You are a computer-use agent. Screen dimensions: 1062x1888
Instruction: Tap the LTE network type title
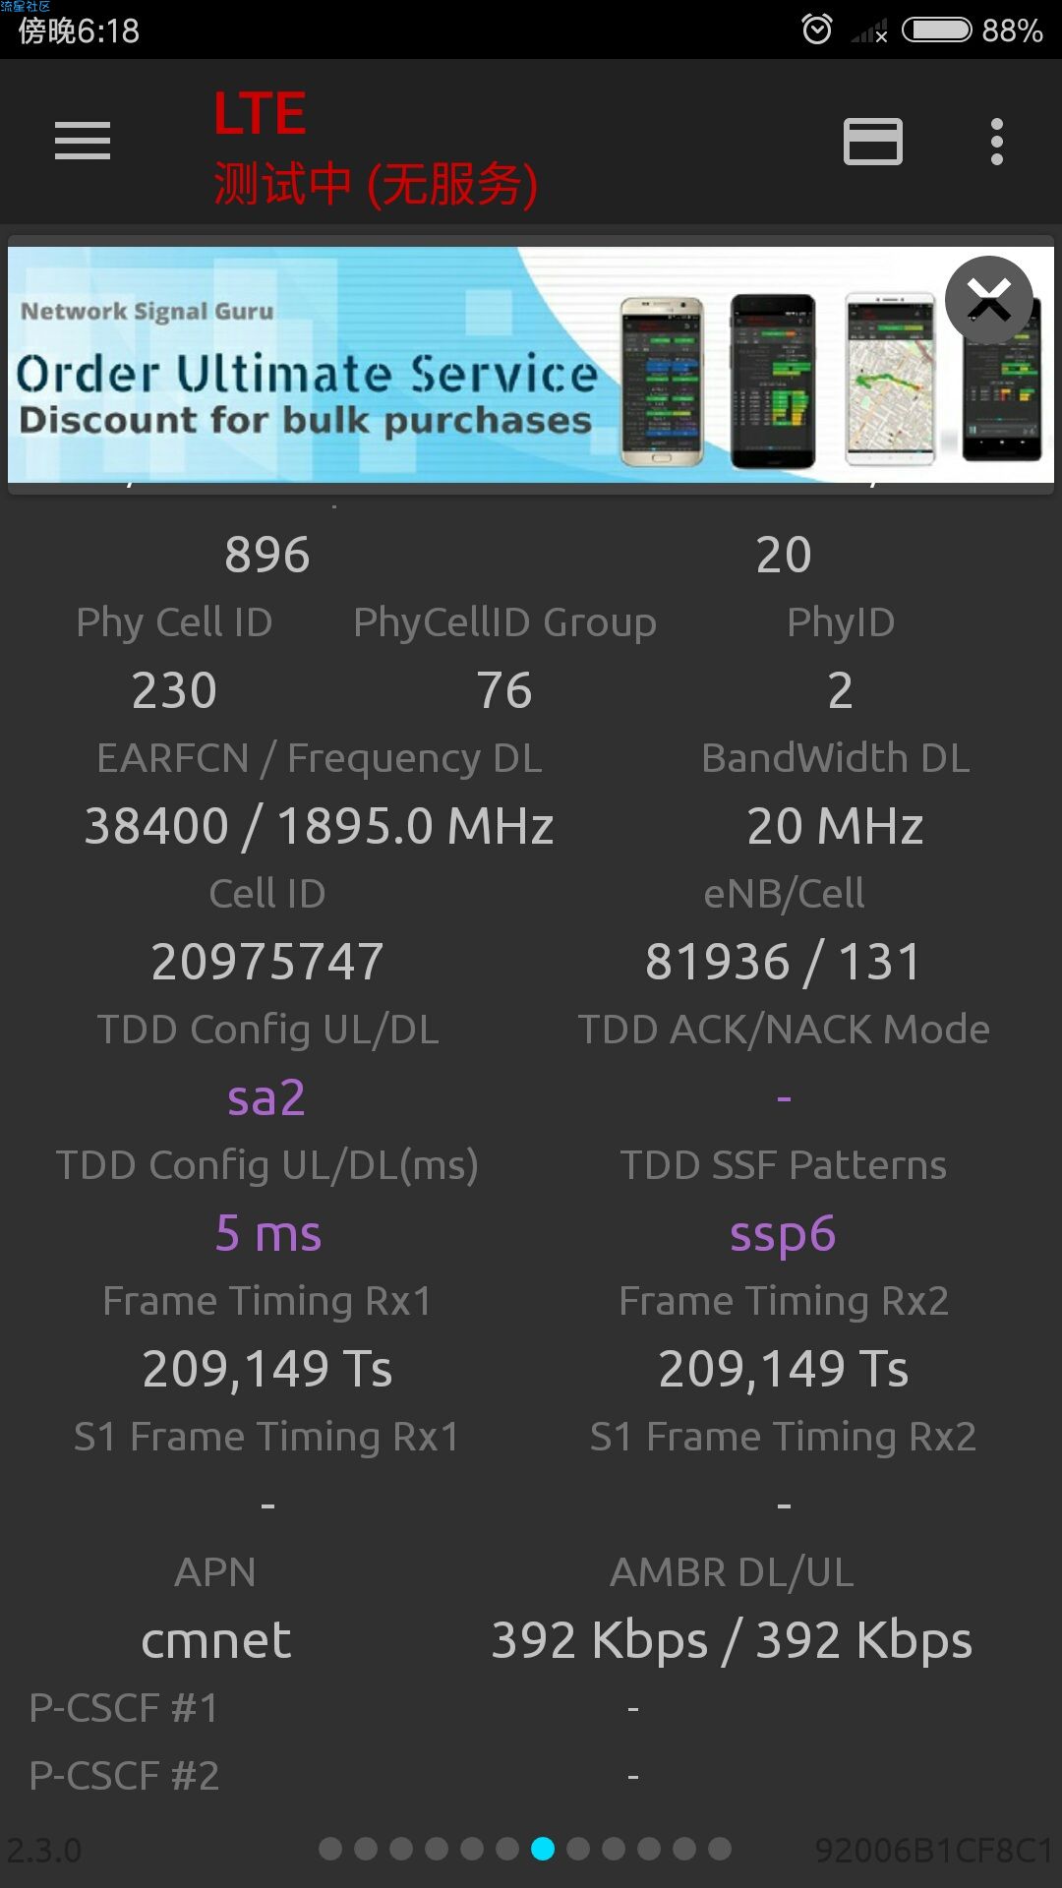(x=261, y=114)
